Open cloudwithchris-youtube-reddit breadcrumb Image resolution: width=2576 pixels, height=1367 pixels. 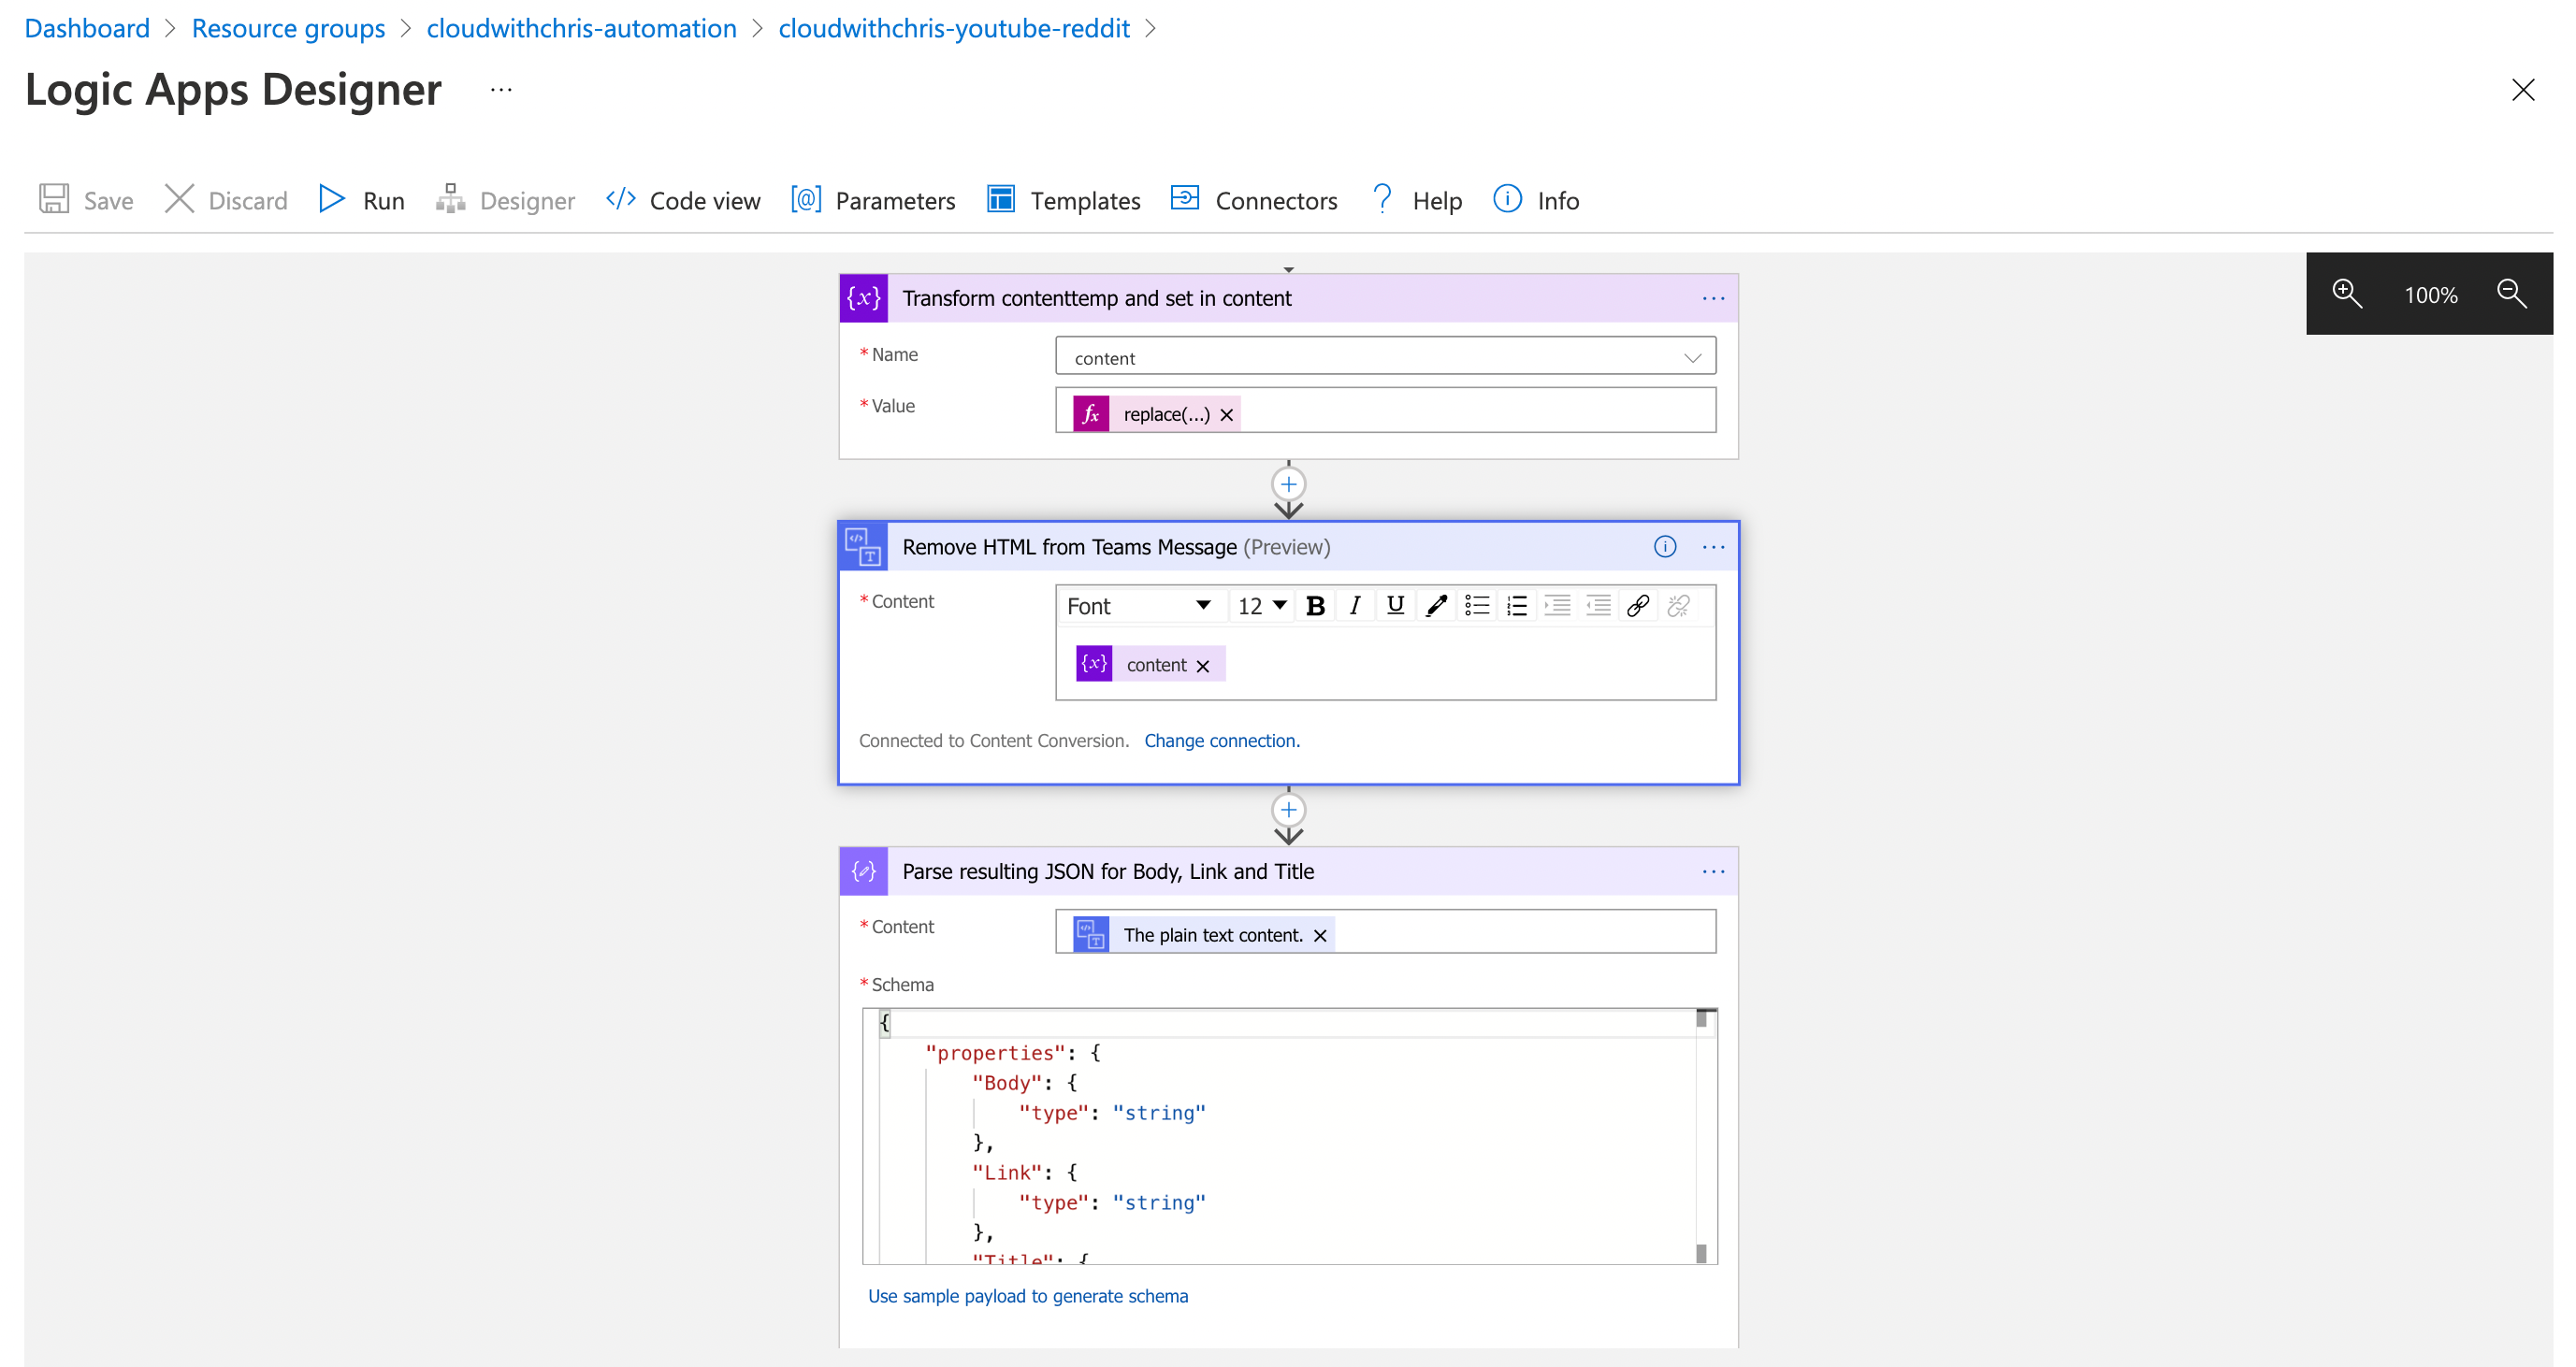pos(954,28)
